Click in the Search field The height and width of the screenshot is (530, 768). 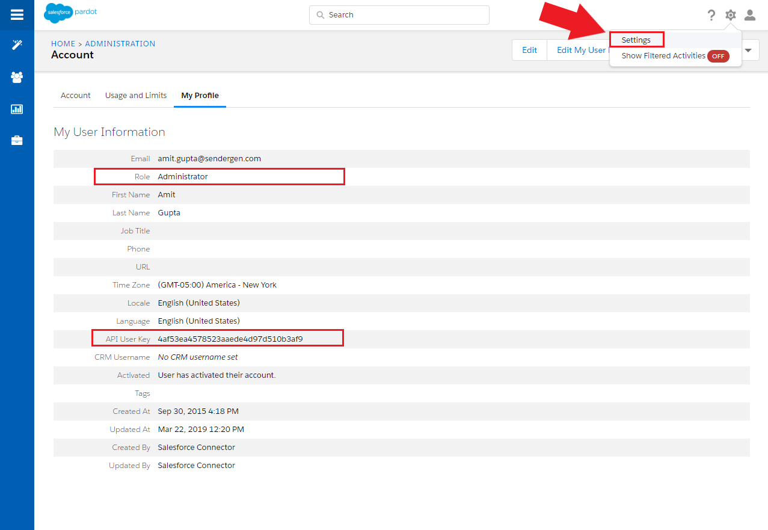click(x=399, y=15)
